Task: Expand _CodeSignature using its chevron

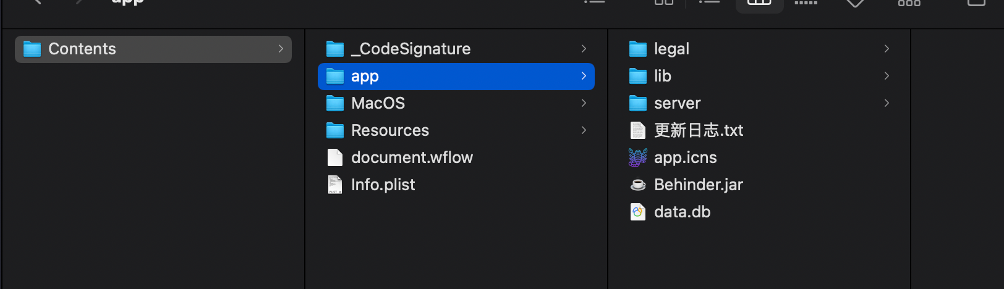Action: (x=584, y=49)
